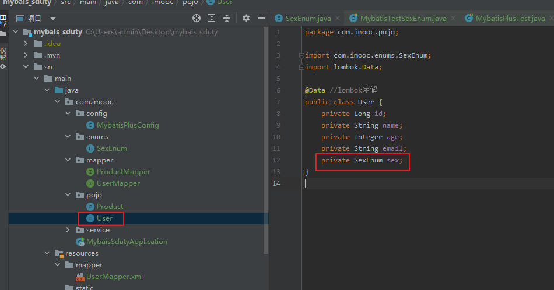This screenshot has width=554, height=290.
Task: Click the fold marker beside the SexEnum import line
Action: [x=301, y=55]
